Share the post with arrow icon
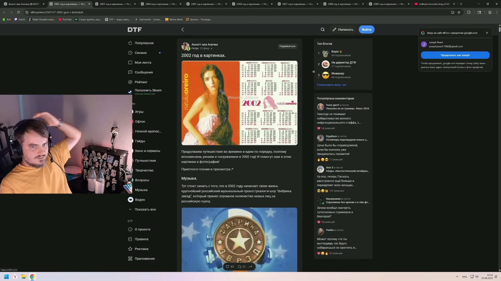Screen dimensions: 501x281 pos(250,267)
